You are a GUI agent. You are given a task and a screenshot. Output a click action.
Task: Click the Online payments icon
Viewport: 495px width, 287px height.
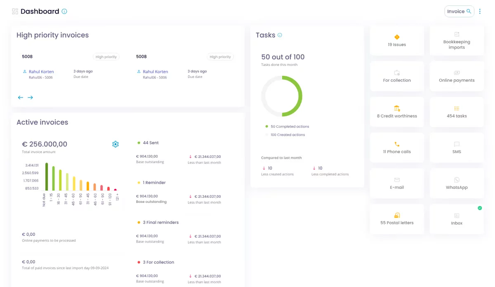457,73
